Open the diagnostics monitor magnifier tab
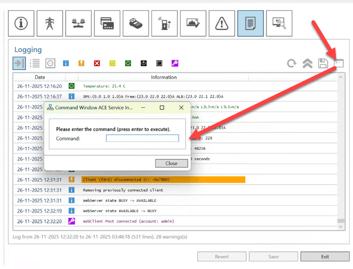 (279, 23)
